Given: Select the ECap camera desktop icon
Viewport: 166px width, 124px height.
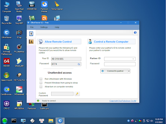Looking at the screenshot, I should pos(19,34).
